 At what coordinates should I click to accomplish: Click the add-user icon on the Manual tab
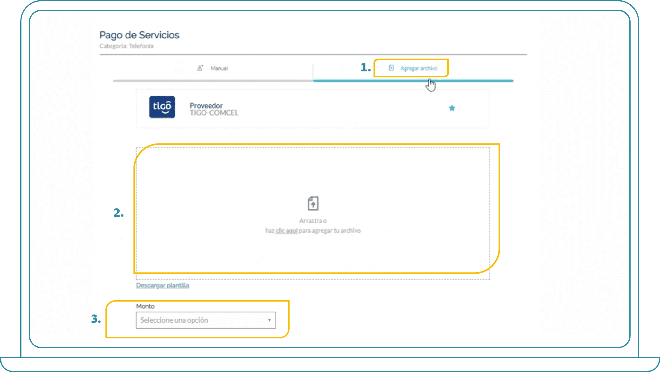click(201, 68)
